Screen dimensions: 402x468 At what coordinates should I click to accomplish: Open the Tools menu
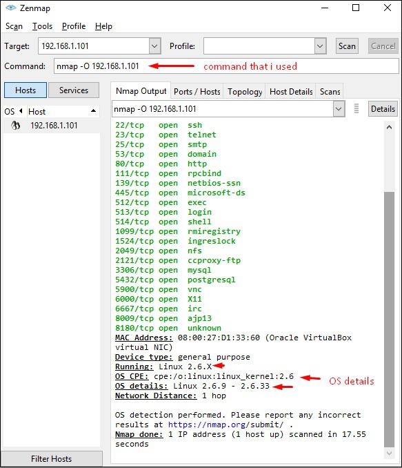pyautogui.click(x=42, y=26)
